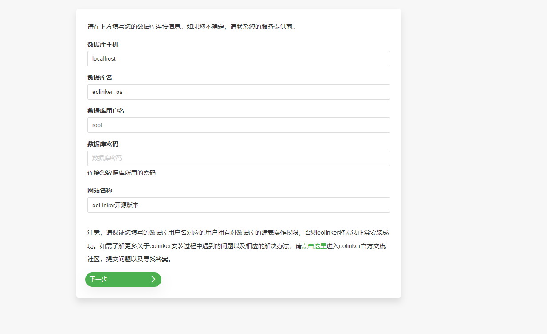
Task: Click the 网站名称 field showing eoLinker开源版本
Action: (x=238, y=205)
